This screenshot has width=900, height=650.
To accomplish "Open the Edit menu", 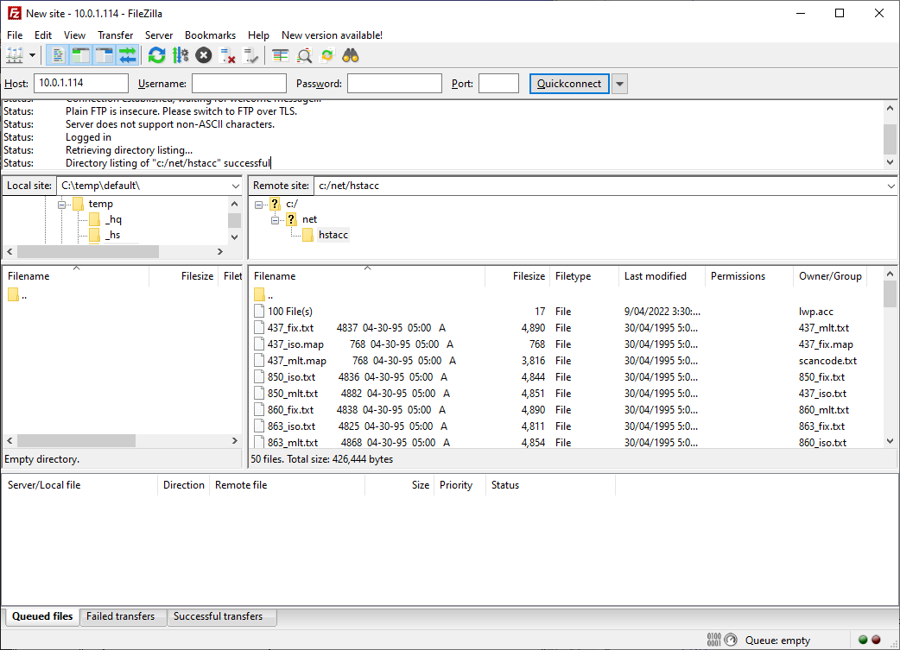I will 43,35.
